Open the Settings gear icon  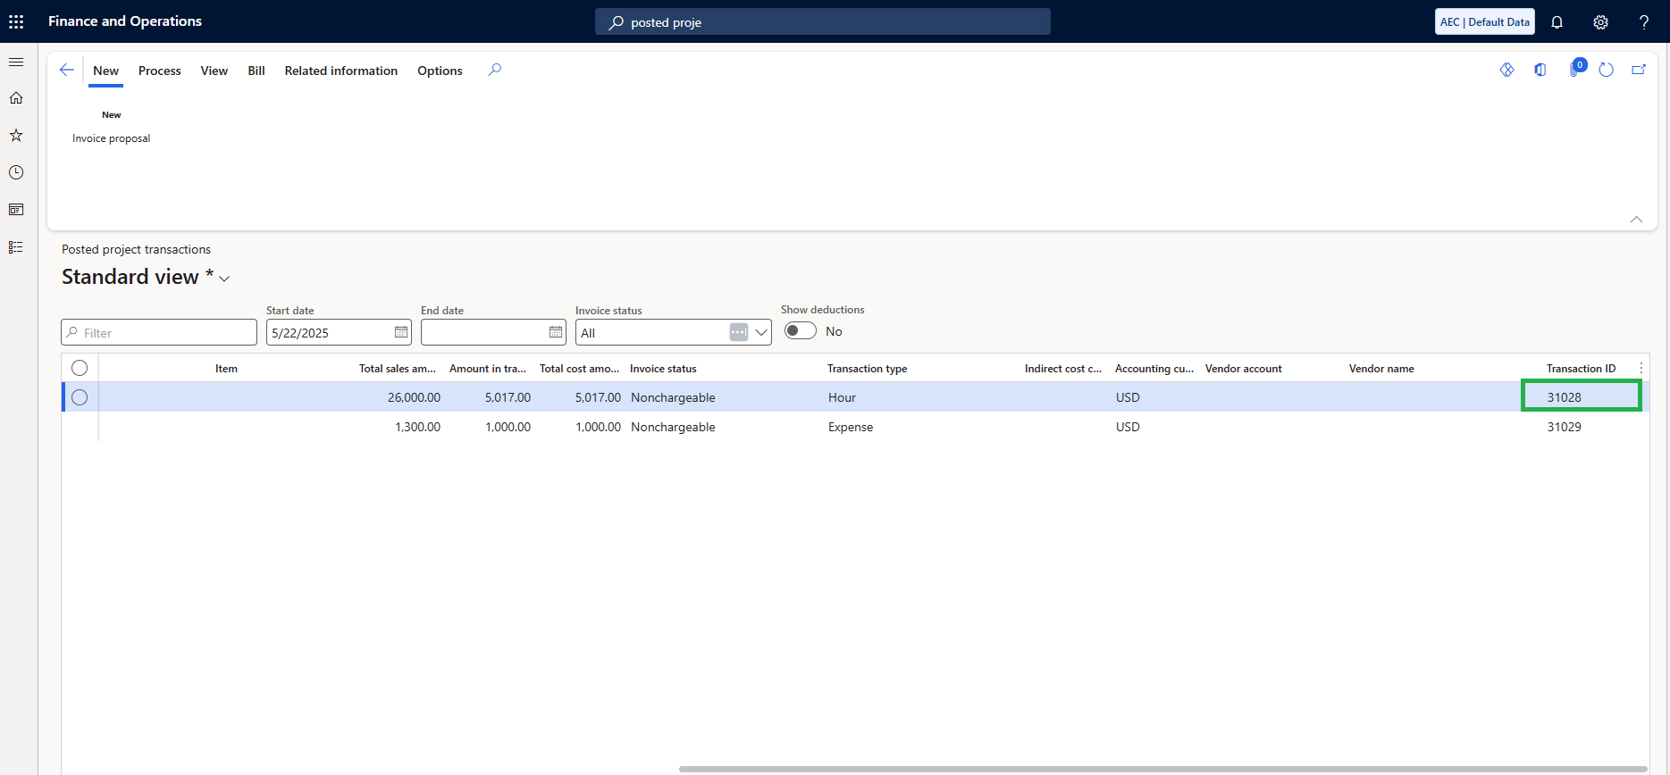point(1600,22)
